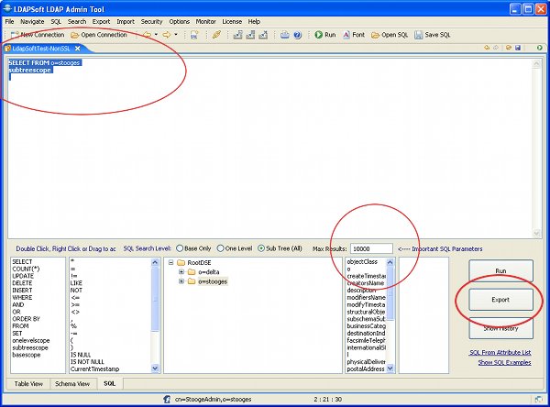Click the yellow home arrow icon in the tab bar
550x407 pixels.
pos(487,48)
